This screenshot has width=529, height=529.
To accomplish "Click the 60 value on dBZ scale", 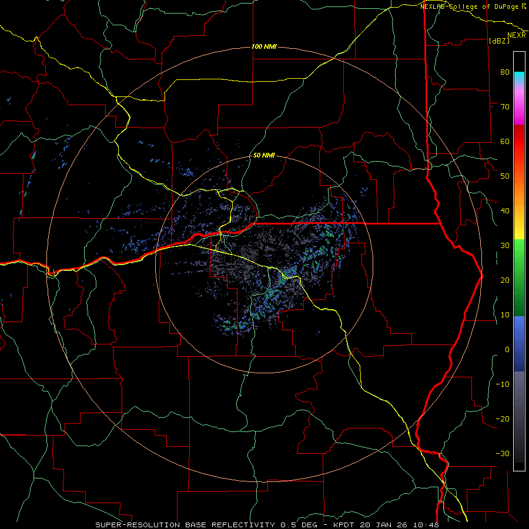I will (x=505, y=141).
